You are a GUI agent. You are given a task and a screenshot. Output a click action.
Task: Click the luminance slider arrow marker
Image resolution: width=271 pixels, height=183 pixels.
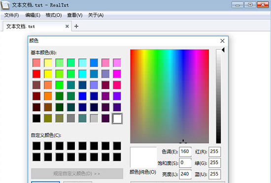pyautogui.click(x=223, y=50)
